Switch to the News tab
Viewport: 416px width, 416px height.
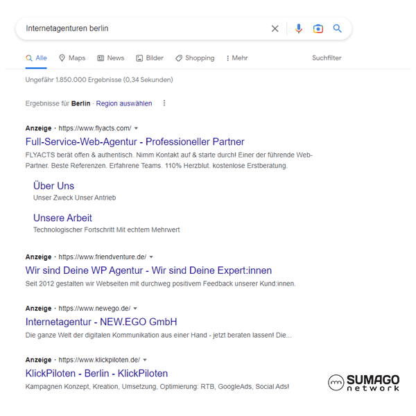pyautogui.click(x=111, y=58)
